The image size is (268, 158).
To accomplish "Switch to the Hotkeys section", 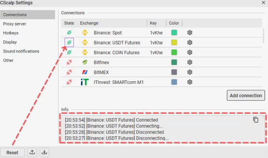I will [x=11, y=33].
